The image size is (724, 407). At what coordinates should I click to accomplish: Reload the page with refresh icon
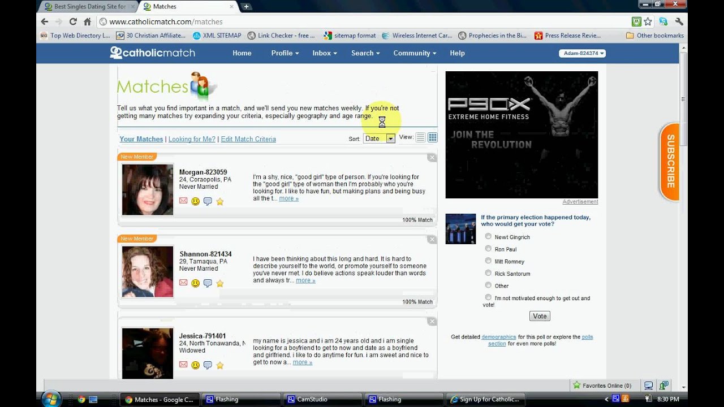point(73,21)
